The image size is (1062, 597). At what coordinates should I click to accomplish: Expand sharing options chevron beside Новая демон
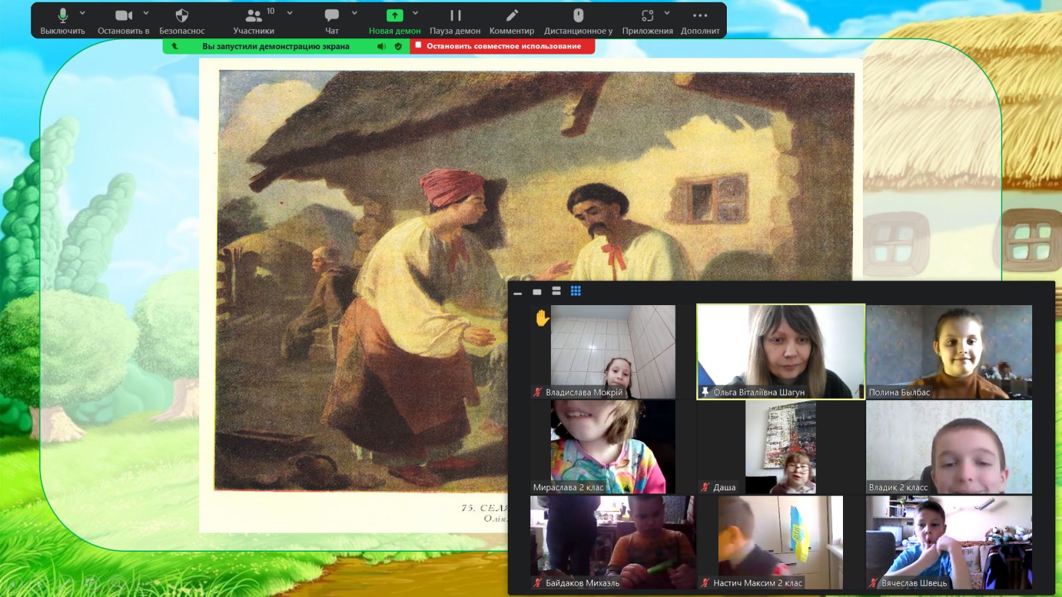pos(416,13)
